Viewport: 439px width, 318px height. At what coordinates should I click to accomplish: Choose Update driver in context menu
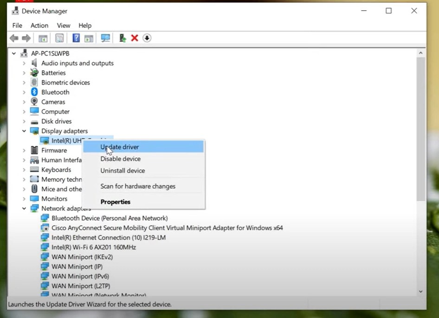[x=143, y=147]
